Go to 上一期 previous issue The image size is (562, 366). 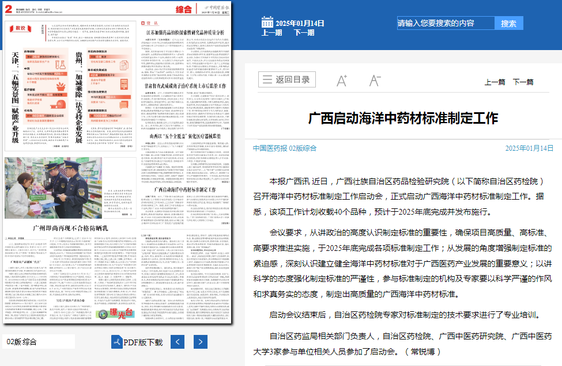pyautogui.click(x=272, y=33)
